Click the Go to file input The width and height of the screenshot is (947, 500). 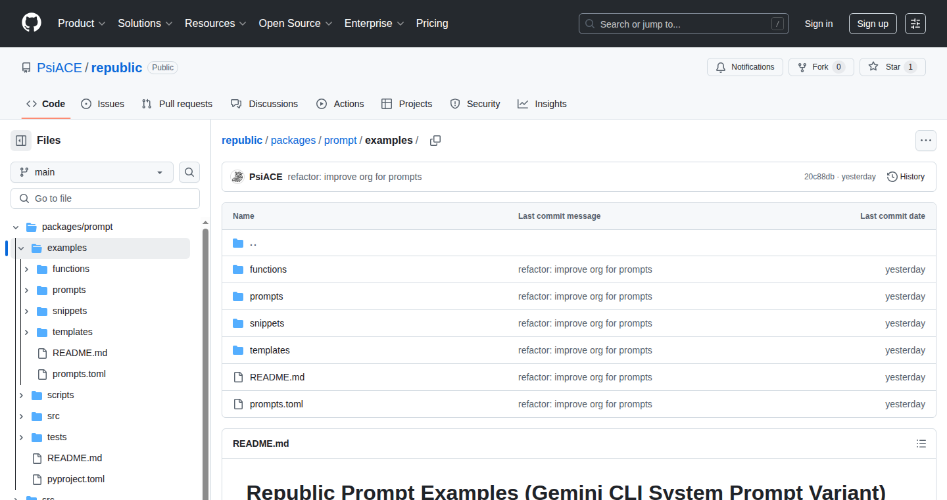(x=105, y=198)
